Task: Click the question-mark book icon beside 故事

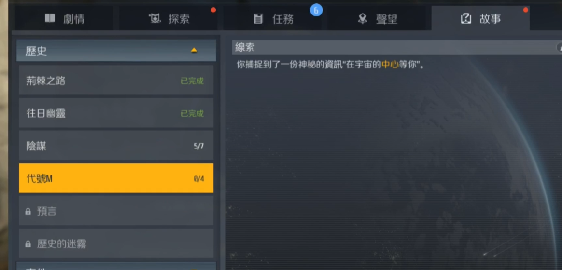Action: coord(465,19)
